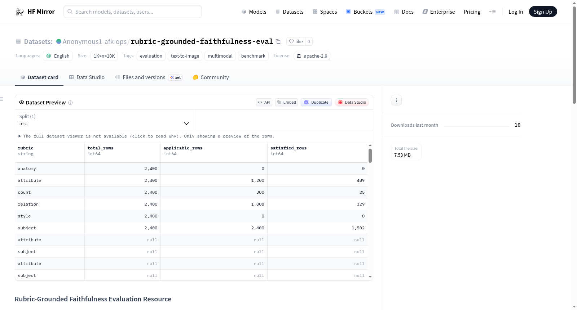Open the Split test dropdown
This screenshot has height=310, width=577.
pyautogui.click(x=104, y=120)
